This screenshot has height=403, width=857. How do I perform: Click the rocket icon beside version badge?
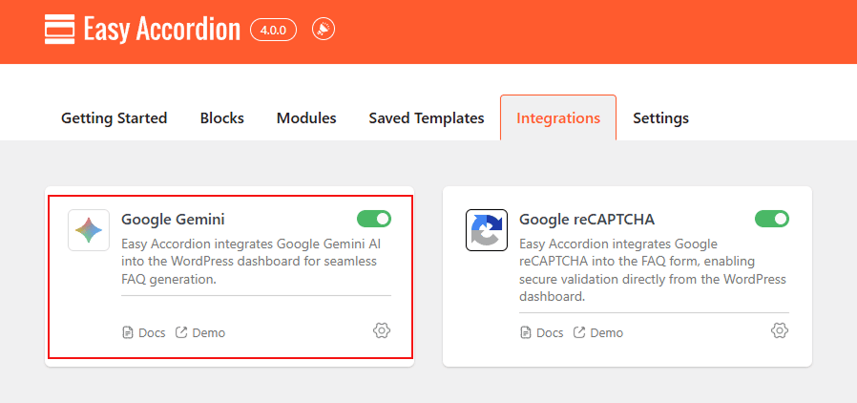(323, 30)
